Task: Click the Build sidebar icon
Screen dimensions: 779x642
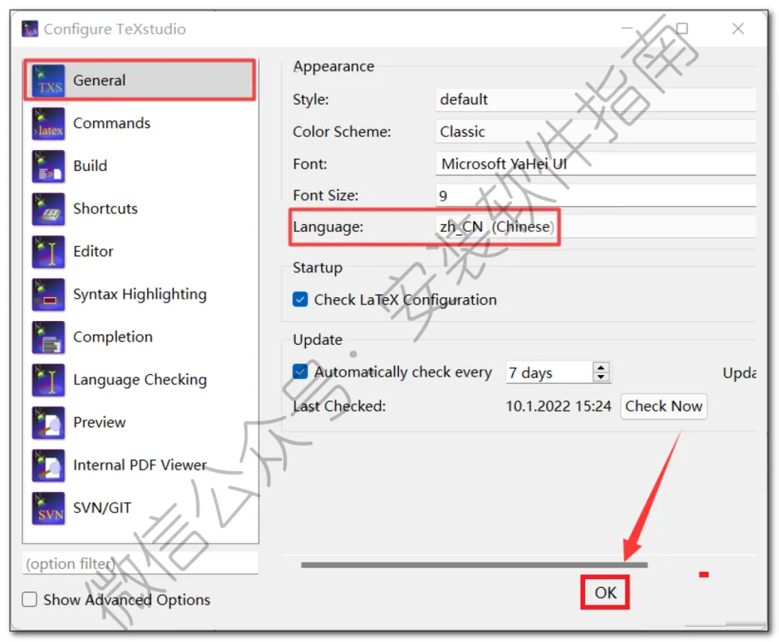Action: click(48, 166)
